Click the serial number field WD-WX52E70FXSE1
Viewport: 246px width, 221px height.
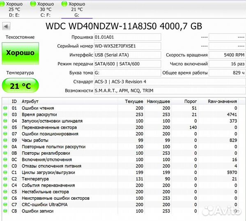coord(127,46)
